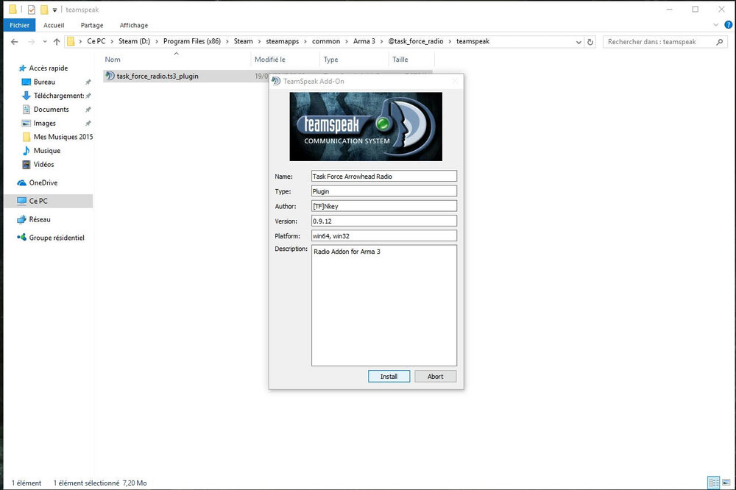
Task: Navigate to 'Arma 3' breadcrumb
Action: click(x=364, y=41)
